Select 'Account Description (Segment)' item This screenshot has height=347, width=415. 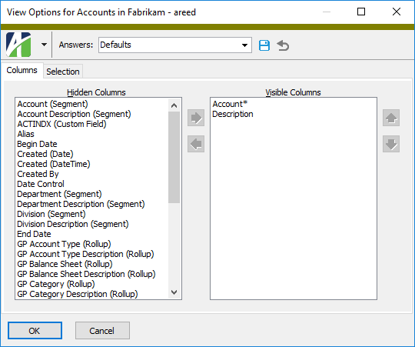[x=74, y=114]
